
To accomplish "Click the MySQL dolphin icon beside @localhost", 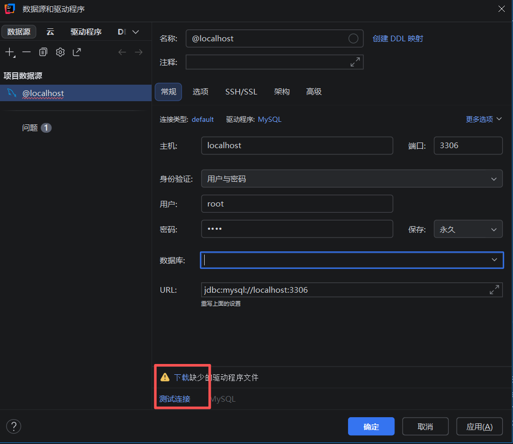I will (x=12, y=93).
